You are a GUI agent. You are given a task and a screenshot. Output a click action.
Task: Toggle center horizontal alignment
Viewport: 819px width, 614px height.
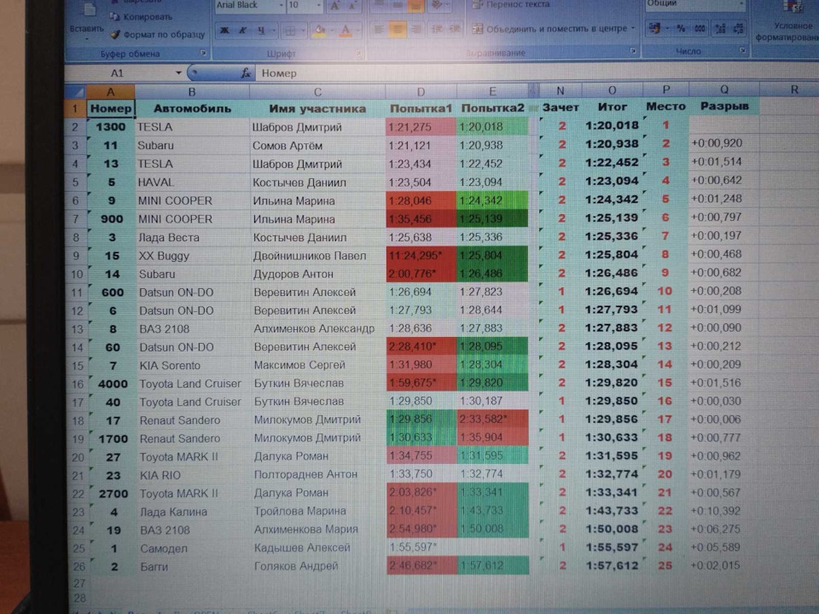(x=398, y=29)
